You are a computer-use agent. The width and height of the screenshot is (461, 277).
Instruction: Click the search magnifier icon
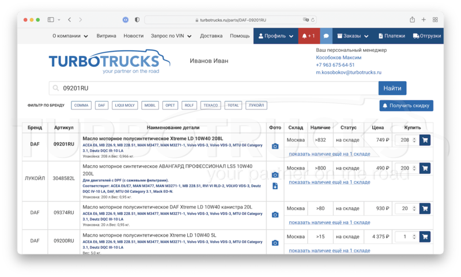56,88
